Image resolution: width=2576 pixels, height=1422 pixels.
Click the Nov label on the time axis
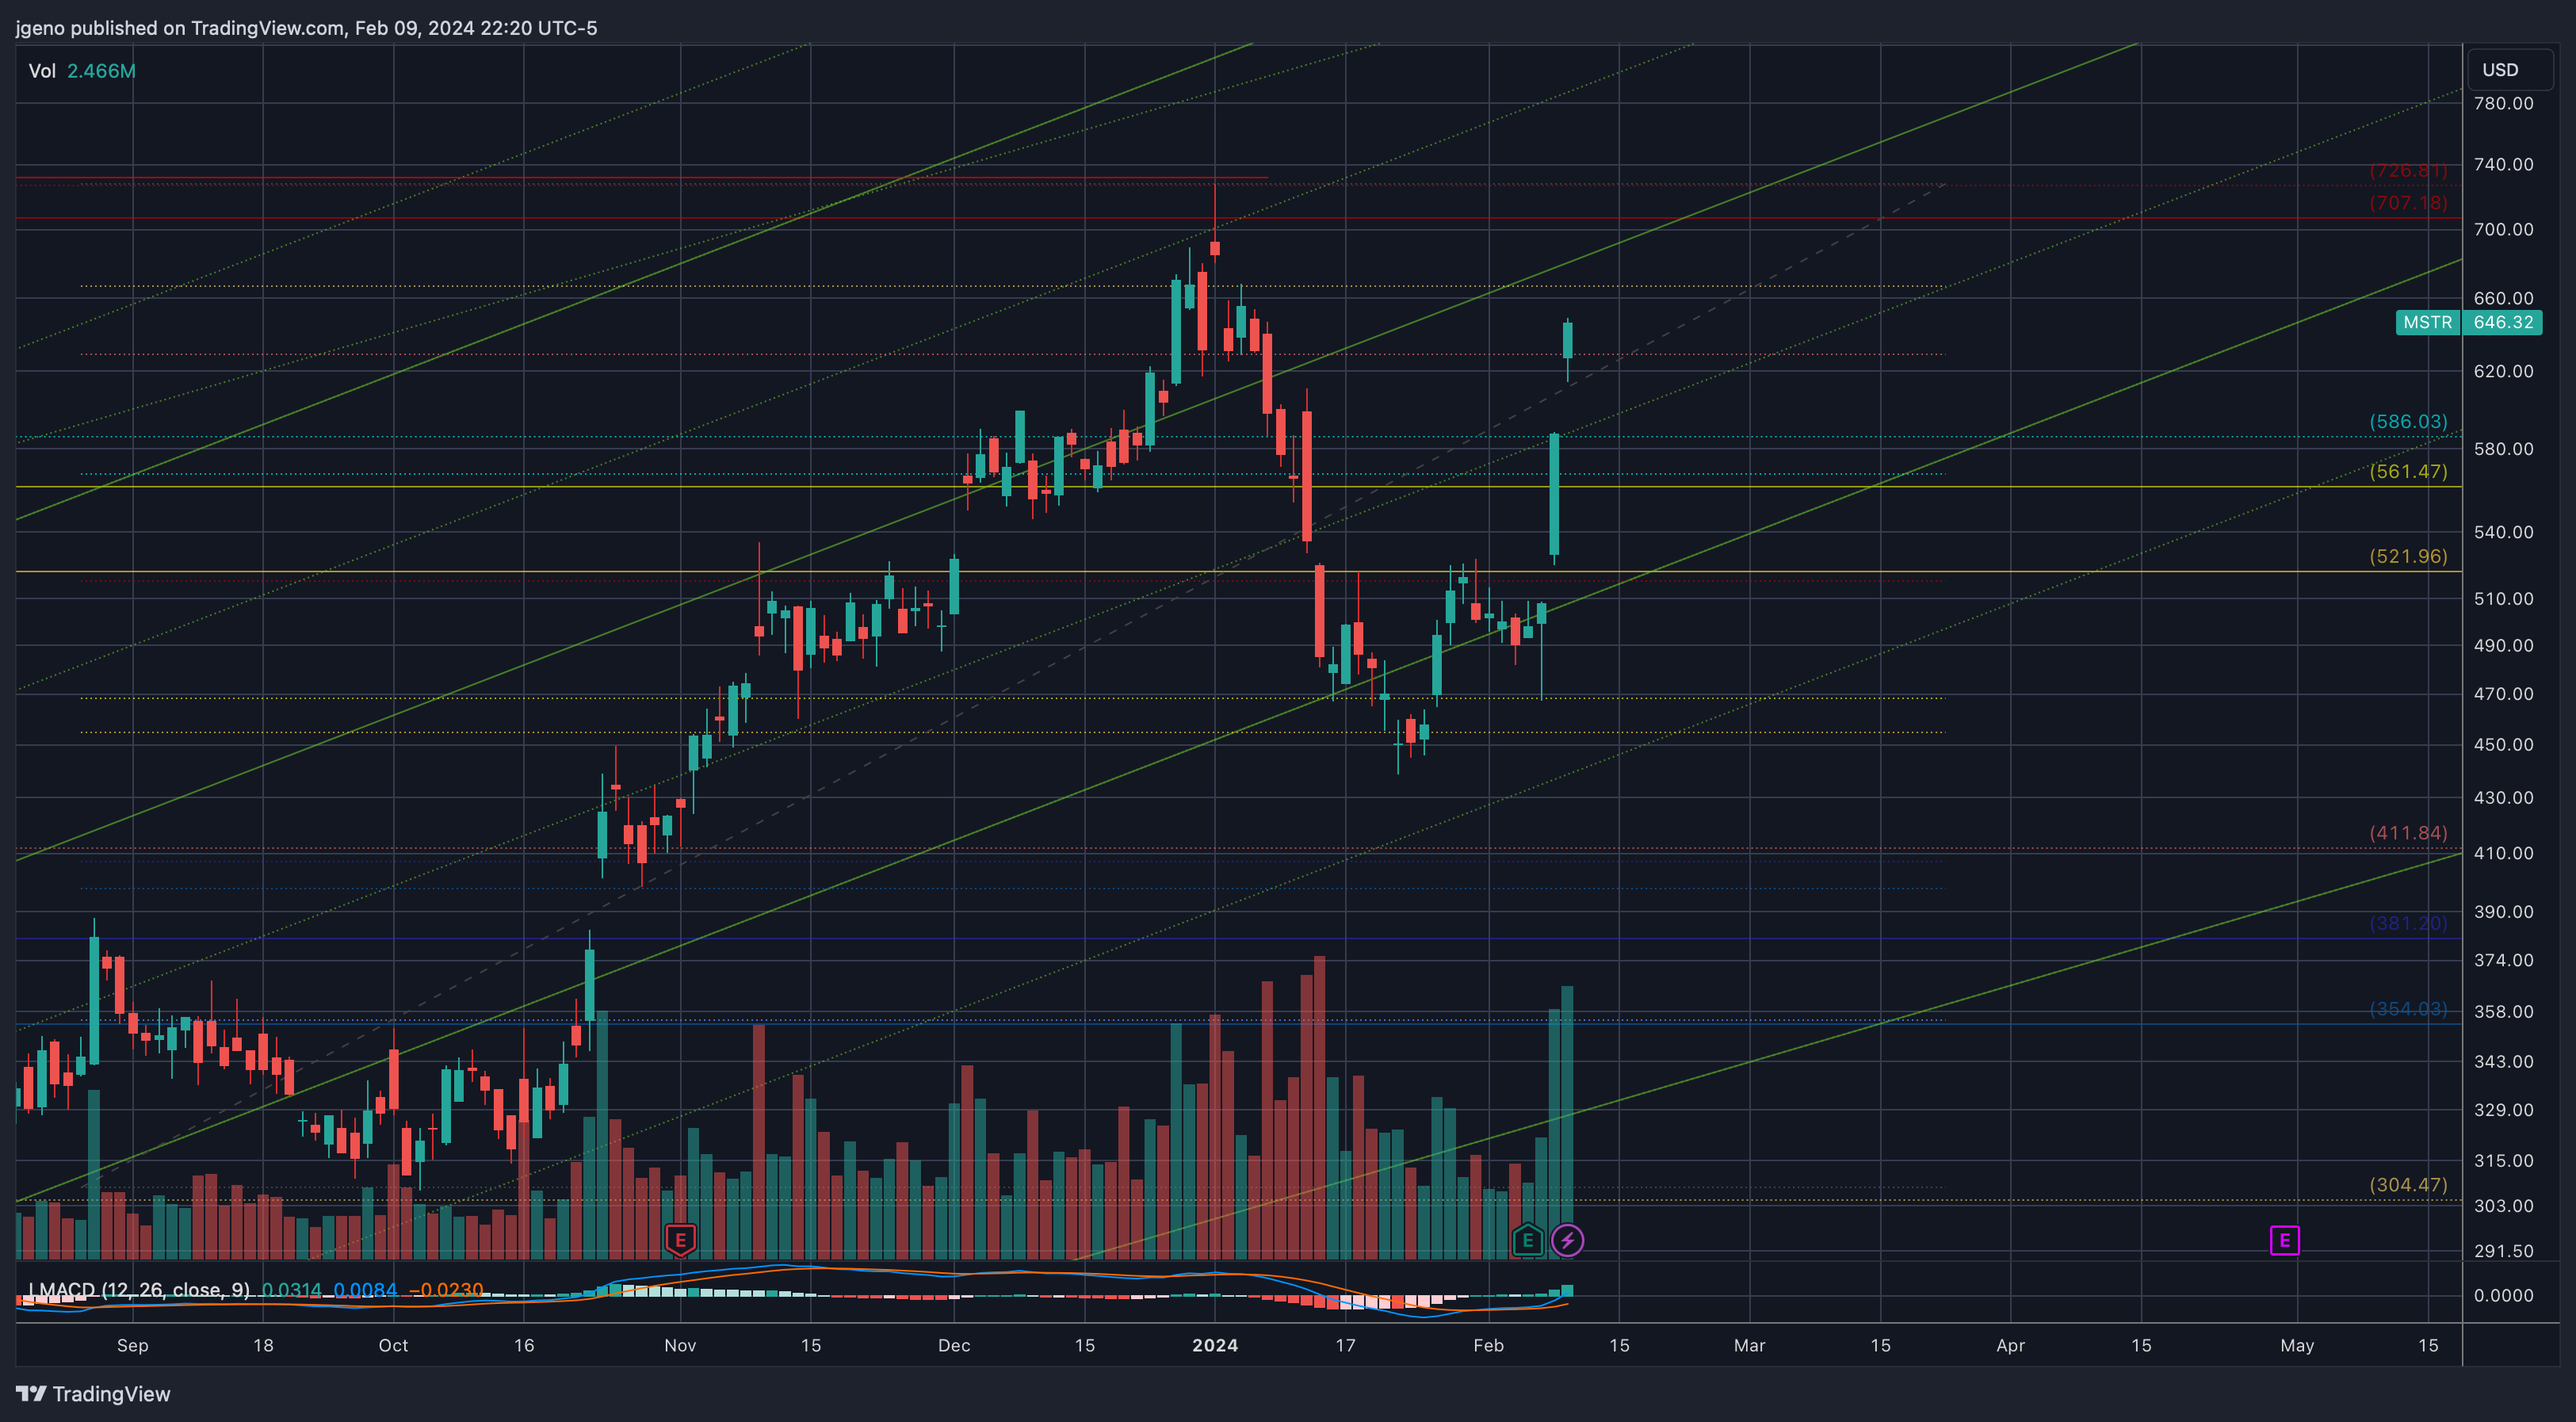pyautogui.click(x=680, y=1346)
